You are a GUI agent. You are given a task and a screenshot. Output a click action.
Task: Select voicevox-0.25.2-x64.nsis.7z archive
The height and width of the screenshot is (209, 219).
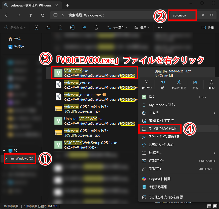point(92,109)
